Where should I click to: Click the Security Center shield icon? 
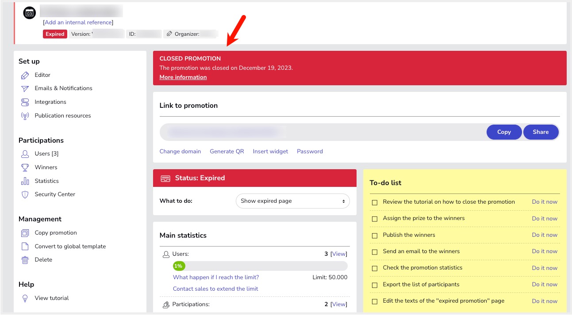pyautogui.click(x=25, y=194)
